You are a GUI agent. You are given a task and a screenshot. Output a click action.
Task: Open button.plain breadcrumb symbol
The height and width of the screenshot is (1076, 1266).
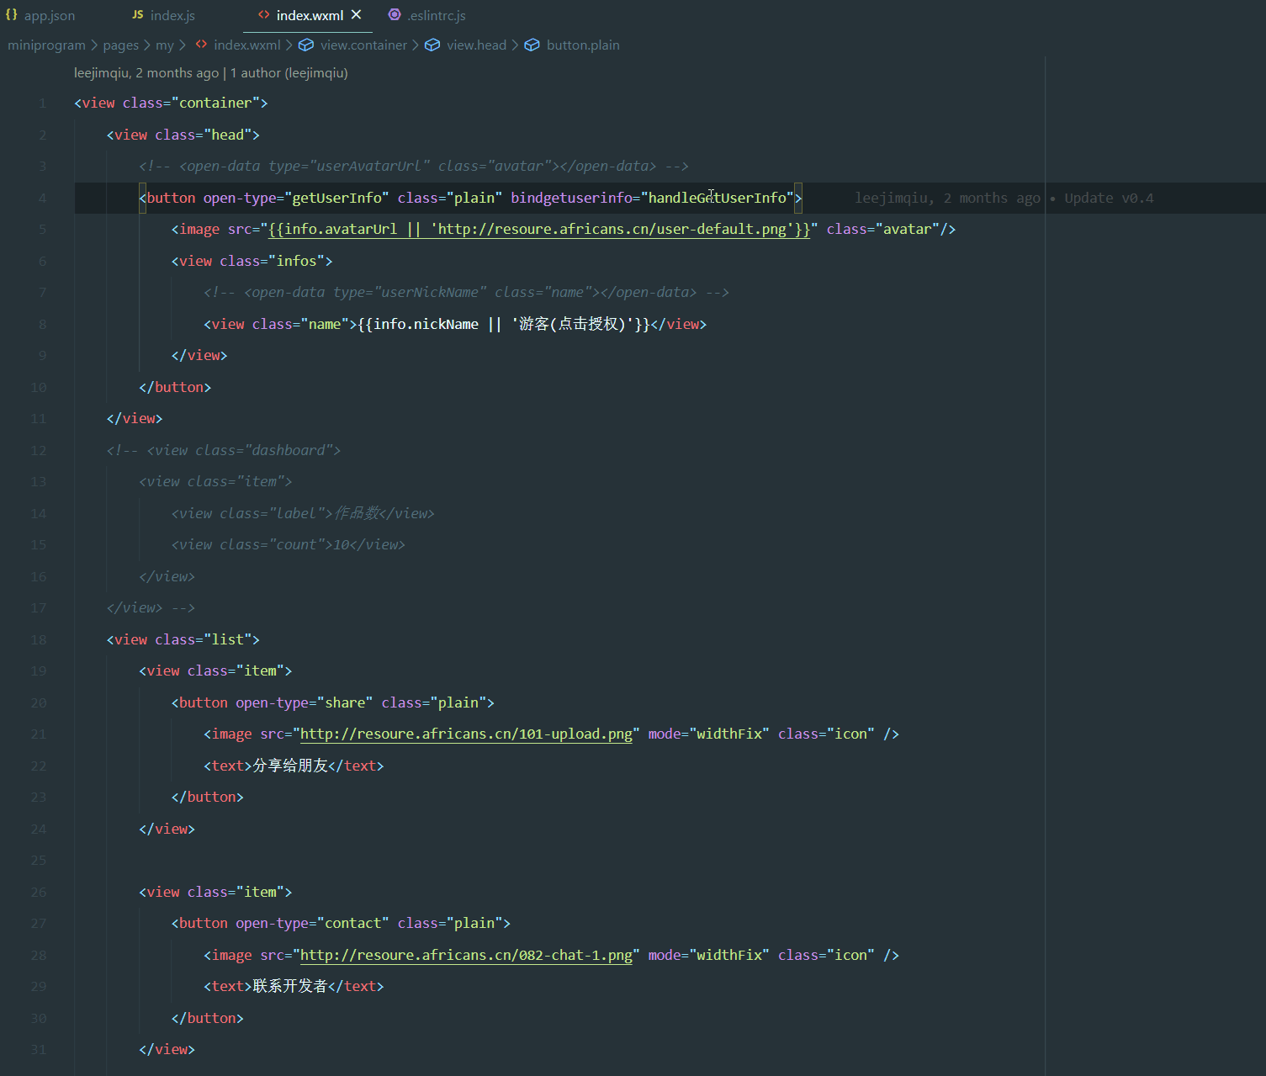583,45
